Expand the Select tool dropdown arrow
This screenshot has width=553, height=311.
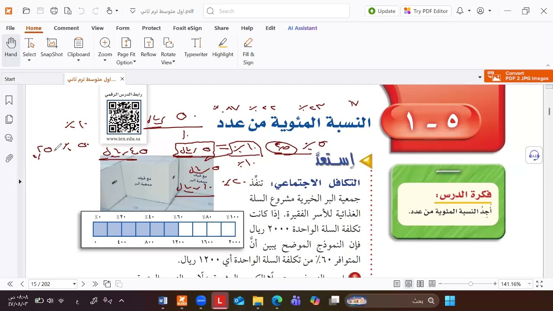[29, 60]
